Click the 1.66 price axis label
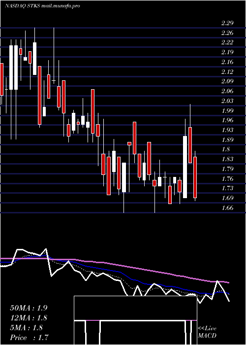 tap(227, 207)
